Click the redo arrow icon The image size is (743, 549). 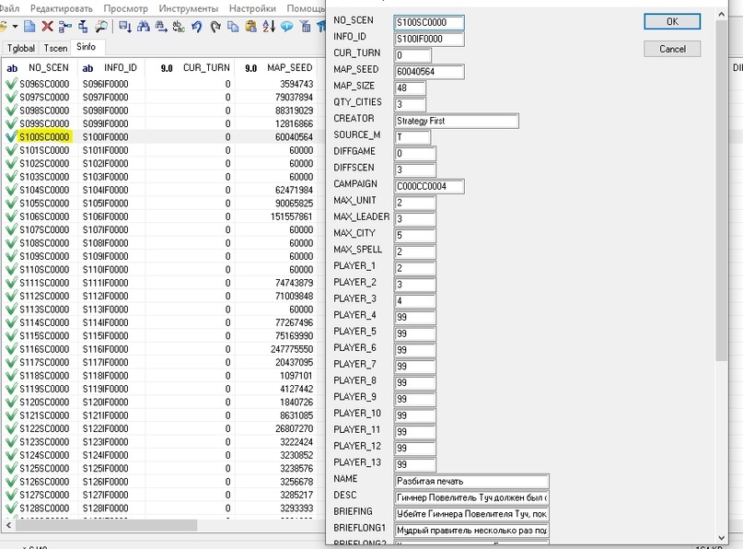[214, 27]
